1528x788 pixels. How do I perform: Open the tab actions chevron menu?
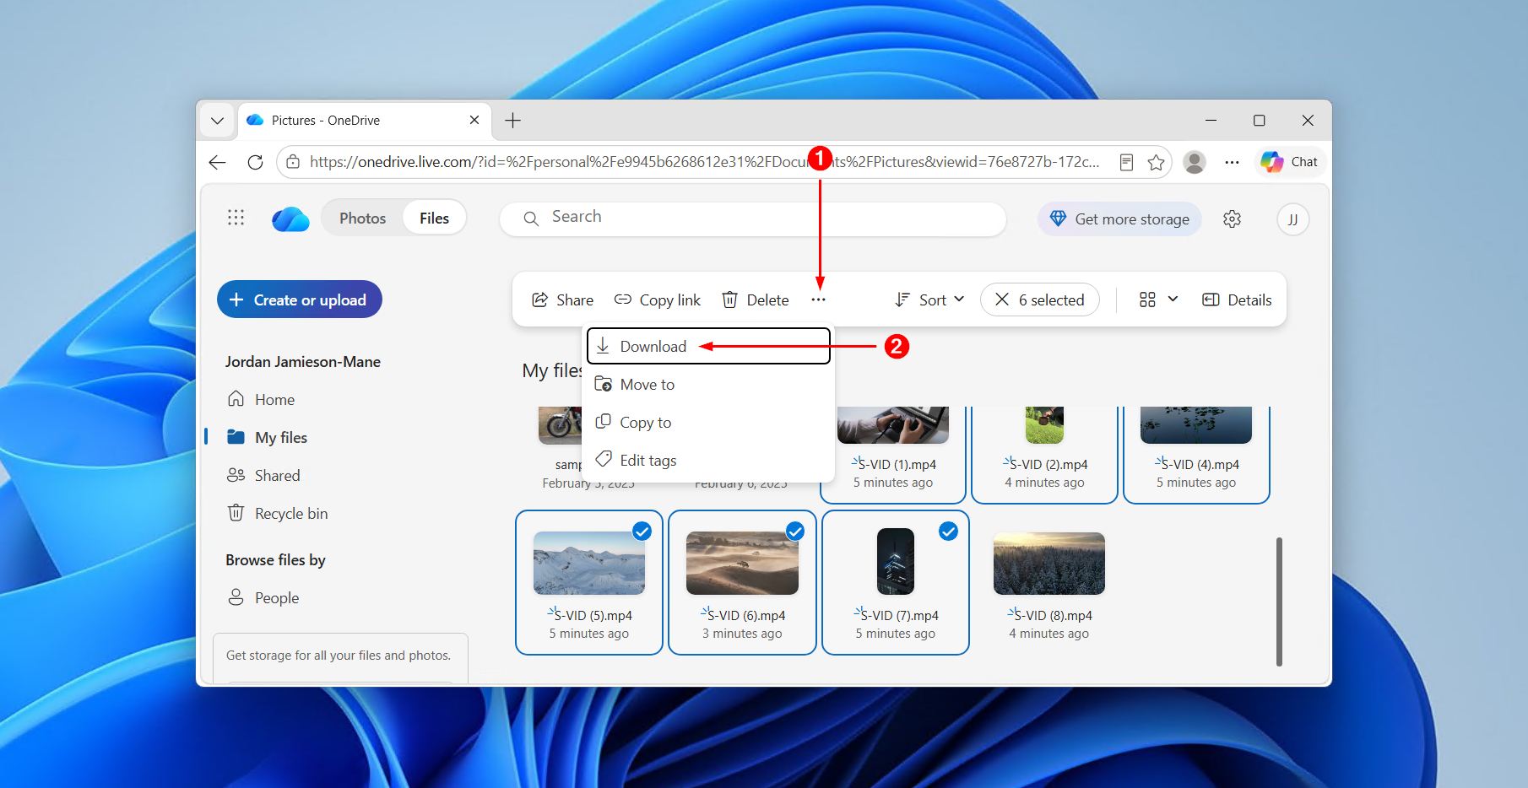(x=217, y=121)
